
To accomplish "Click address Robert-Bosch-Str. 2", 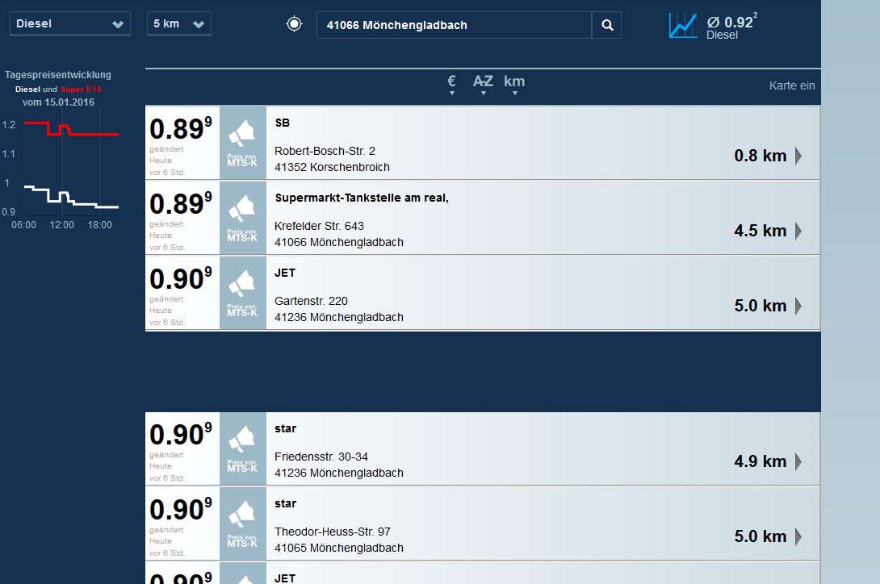I will (x=325, y=151).
